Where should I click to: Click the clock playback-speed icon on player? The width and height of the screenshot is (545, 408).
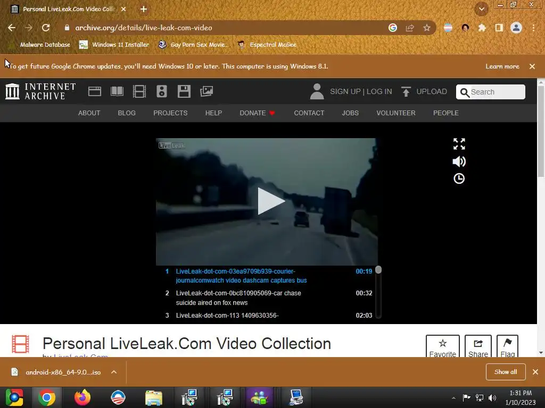[x=459, y=178]
